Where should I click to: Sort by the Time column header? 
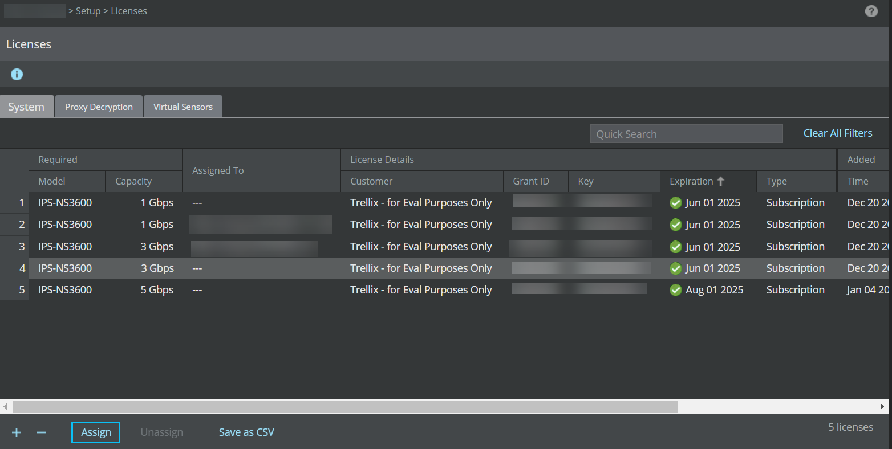[863, 181]
